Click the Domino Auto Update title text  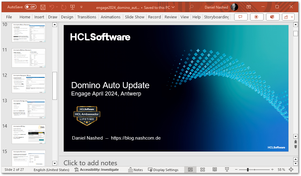(110, 85)
